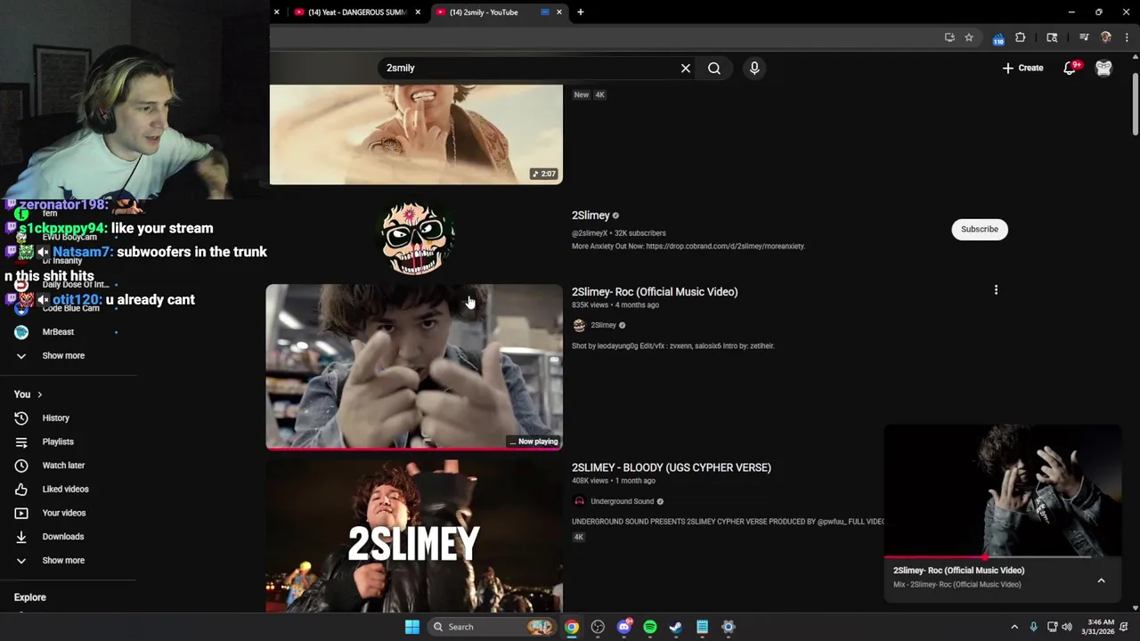Open Playlists in the sidebar

pos(58,442)
